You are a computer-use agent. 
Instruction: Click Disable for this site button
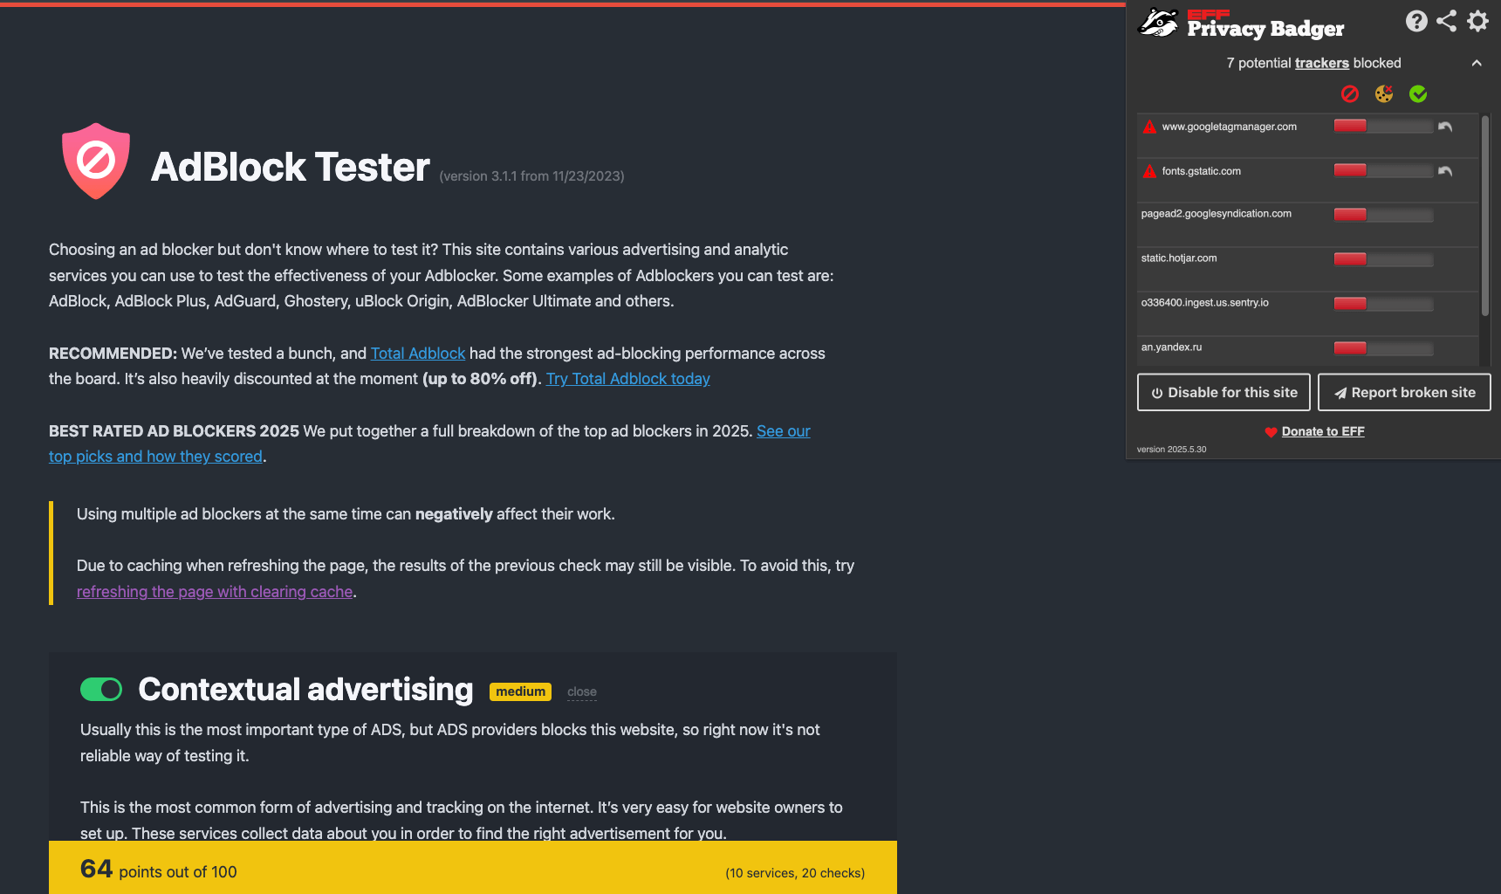point(1223,392)
